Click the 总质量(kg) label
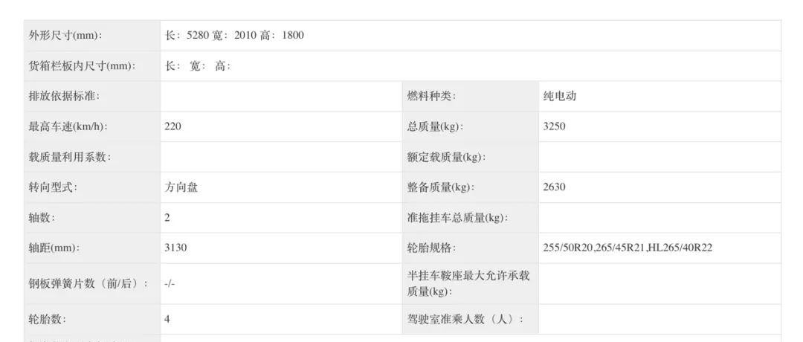 [x=435, y=126]
